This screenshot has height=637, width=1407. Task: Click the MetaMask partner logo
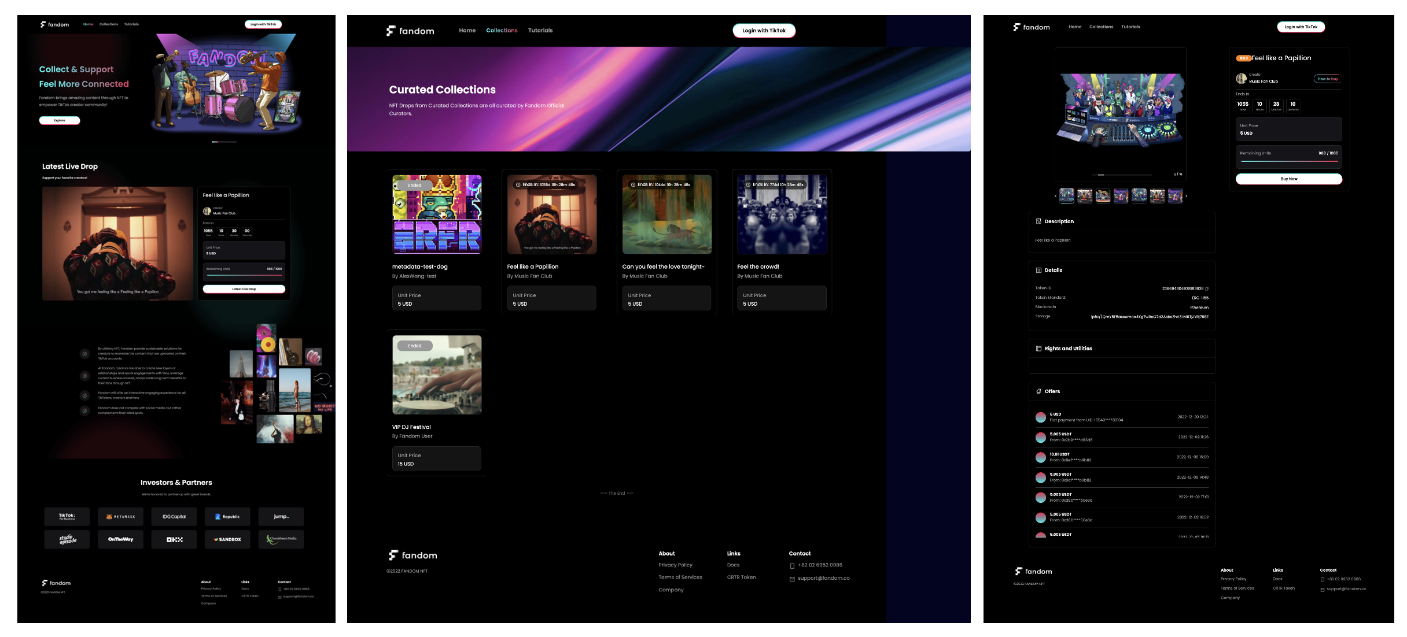pos(120,517)
